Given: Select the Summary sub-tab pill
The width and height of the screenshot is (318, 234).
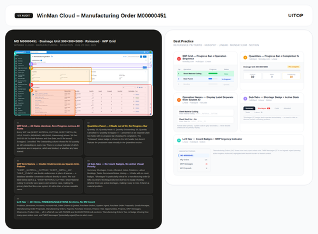Looking at the screenshot, I should pyautogui.click(x=249, y=108).
